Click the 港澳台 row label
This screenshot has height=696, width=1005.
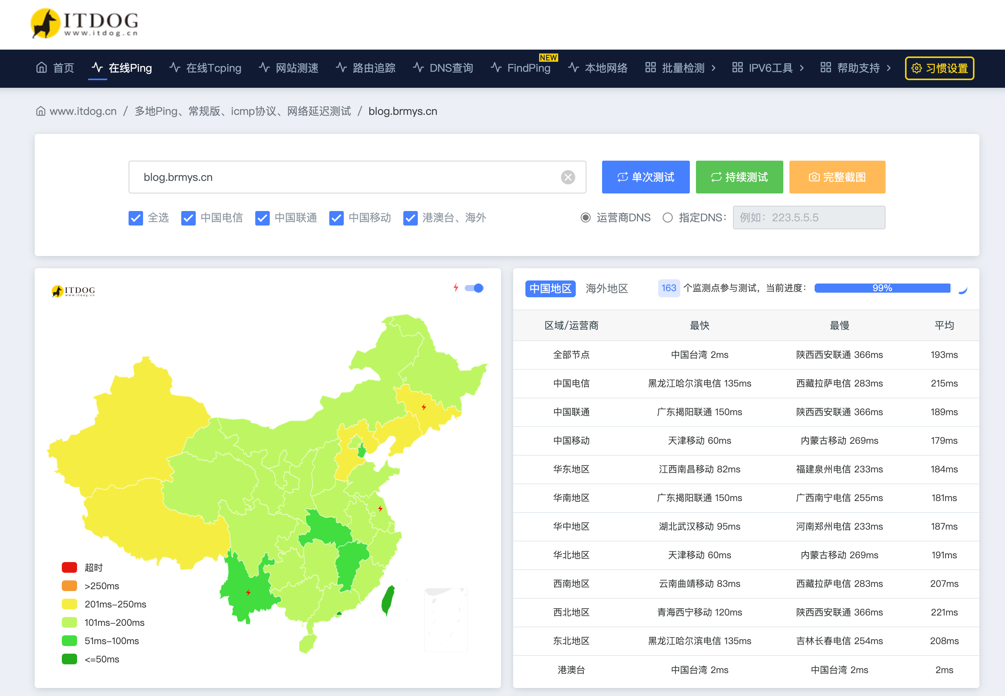click(x=571, y=670)
